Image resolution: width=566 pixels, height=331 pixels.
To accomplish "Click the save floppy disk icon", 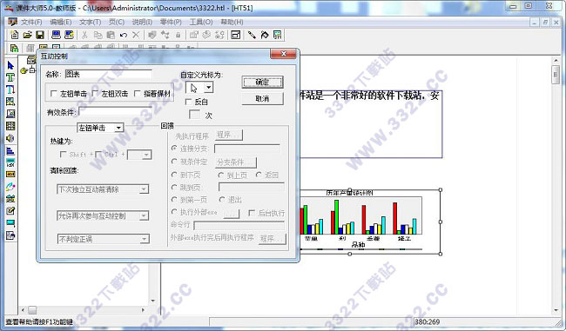I will [x=40, y=35].
